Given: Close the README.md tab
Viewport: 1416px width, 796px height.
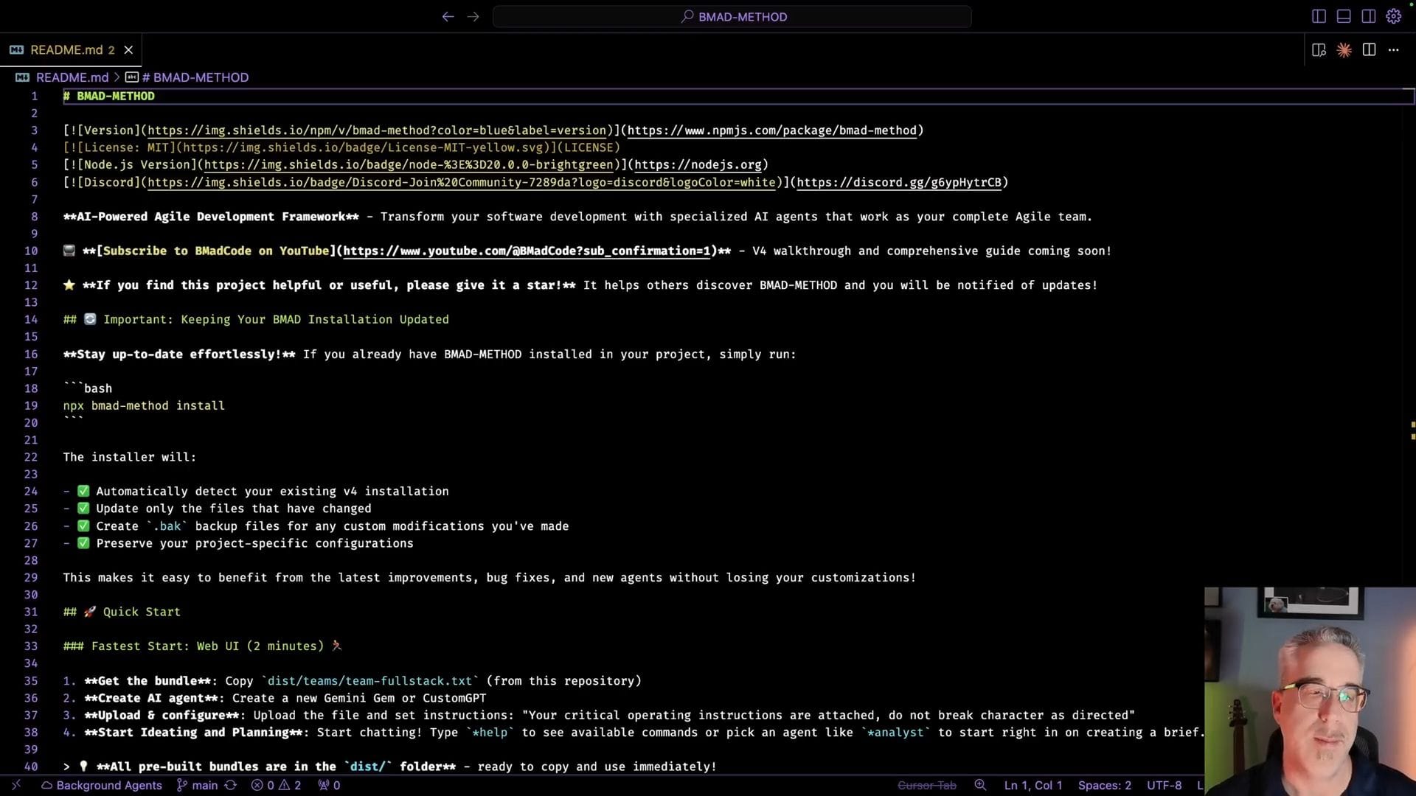Looking at the screenshot, I should pyautogui.click(x=128, y=49).
